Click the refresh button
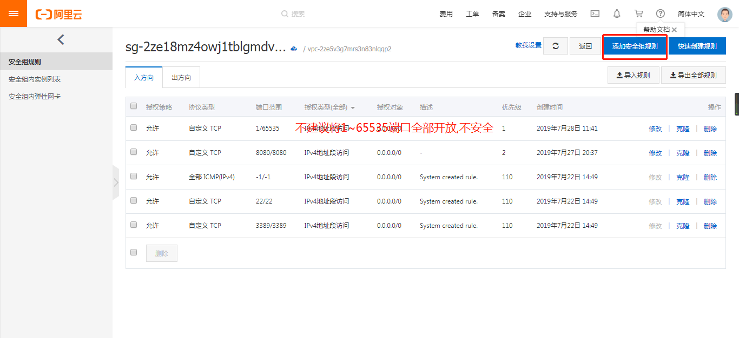This screenshot has width=739, height=338. (555, 46)
